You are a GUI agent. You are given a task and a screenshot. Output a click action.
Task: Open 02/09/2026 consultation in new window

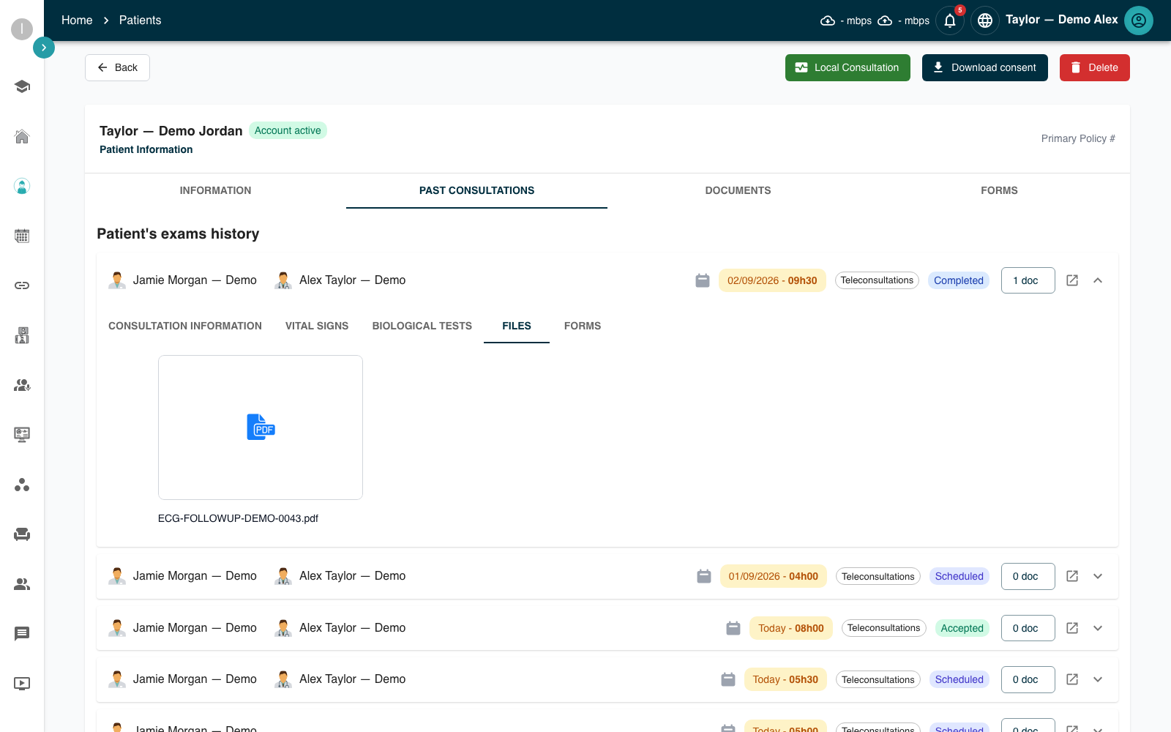click(1072, 280)
